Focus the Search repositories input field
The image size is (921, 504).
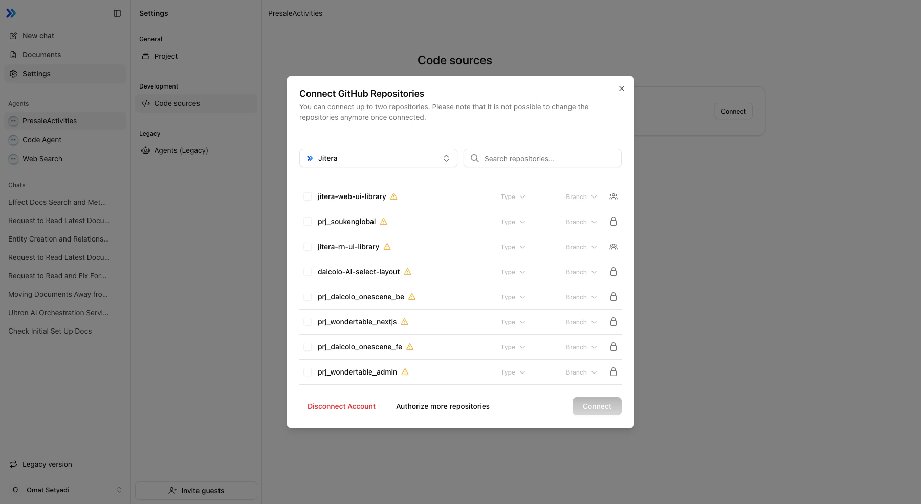coord(542,158)
